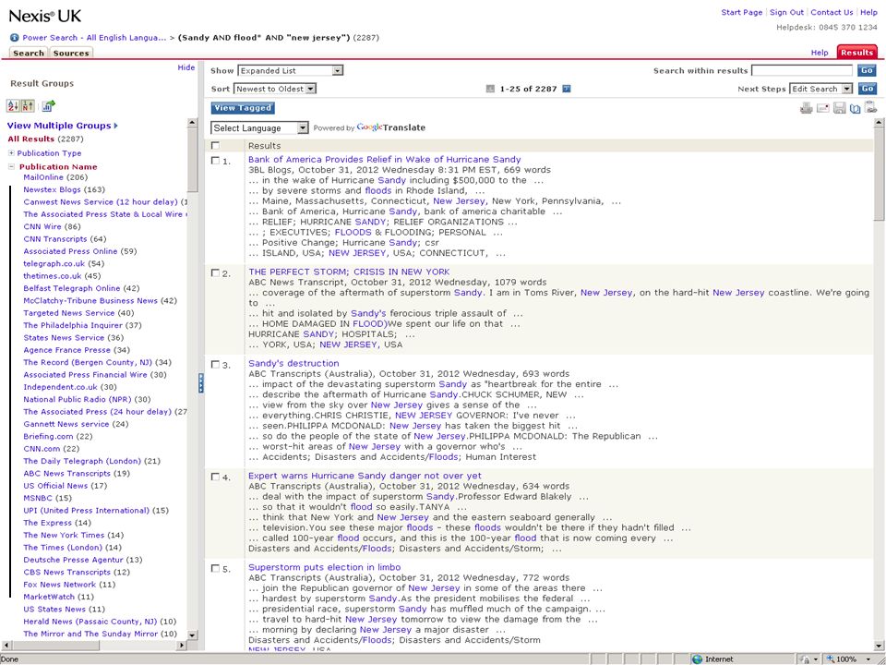886x665 pixels.
Task: Open the Start Page link
Action: pos(741,12)
